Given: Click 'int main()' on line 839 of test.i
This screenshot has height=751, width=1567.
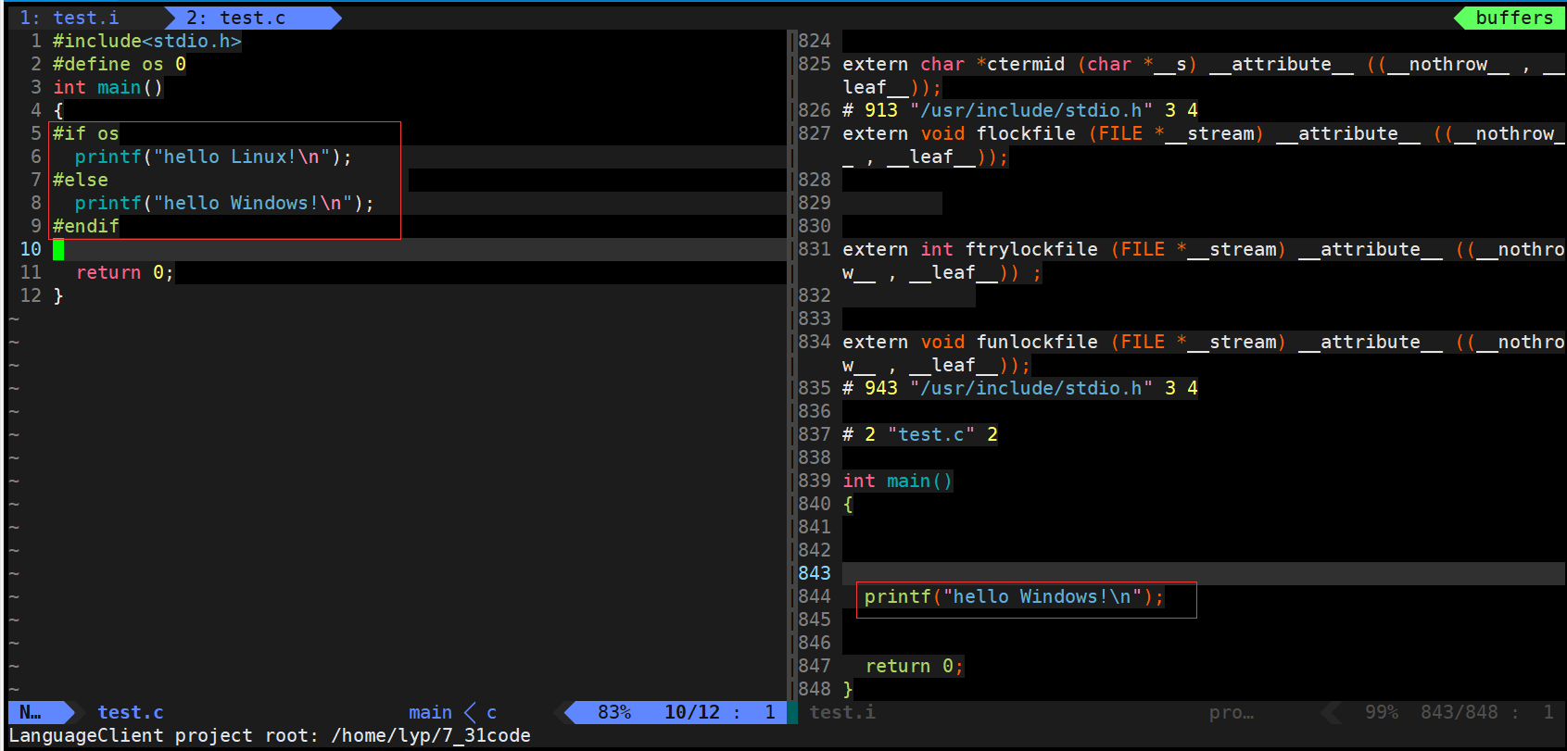Looking at the screenshot, I should [897, 481].
